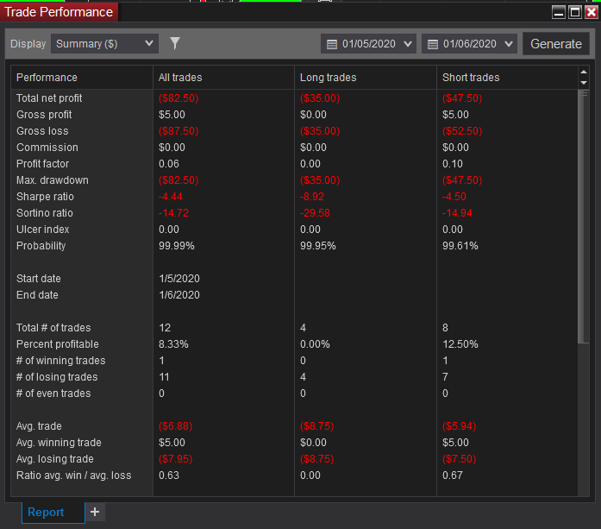The image size is (601, 529).
Task: Select the End date value 1/6/2020
Action: click(x=179, y=295)
